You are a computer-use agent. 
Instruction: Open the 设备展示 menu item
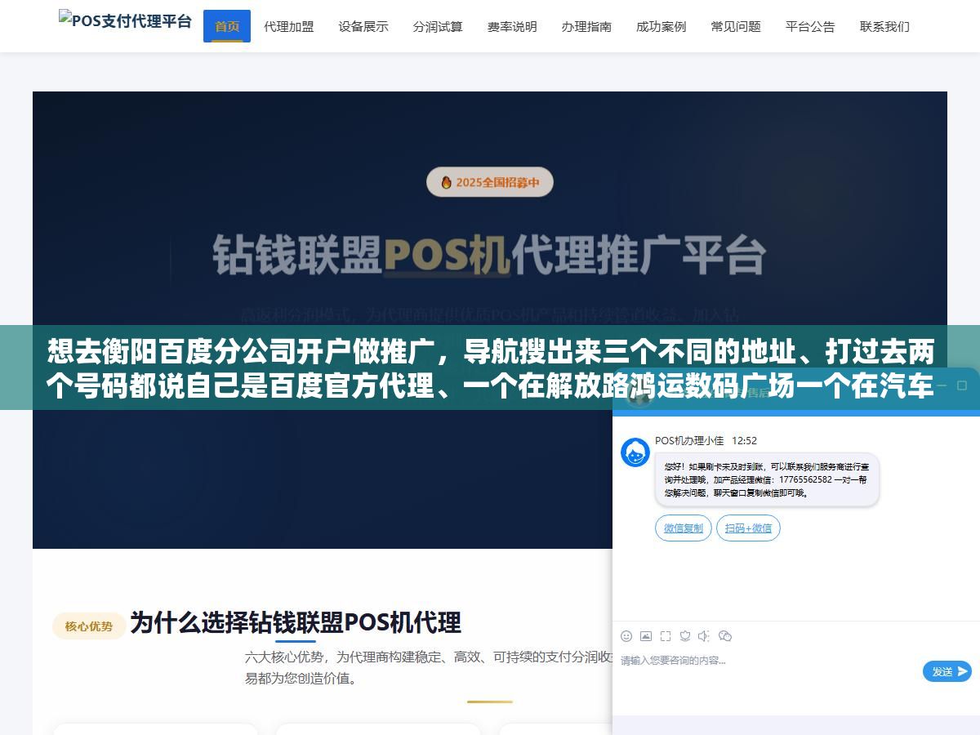(363, 26)
